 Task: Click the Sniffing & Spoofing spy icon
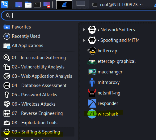point(7,132)
